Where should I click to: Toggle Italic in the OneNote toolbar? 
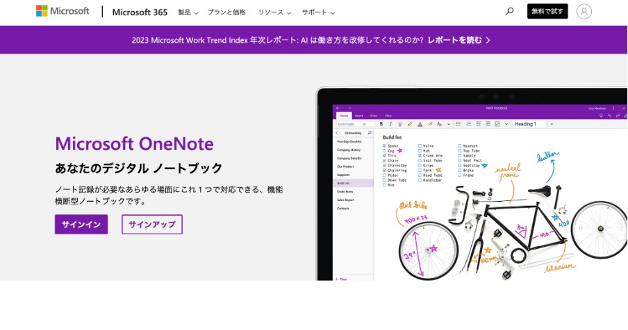point(390,124)
